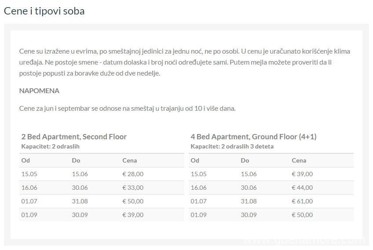Click 31.08 end date in 2 Bed table
The width and height of the screenshot is (373, 250).
coord(80,201)
